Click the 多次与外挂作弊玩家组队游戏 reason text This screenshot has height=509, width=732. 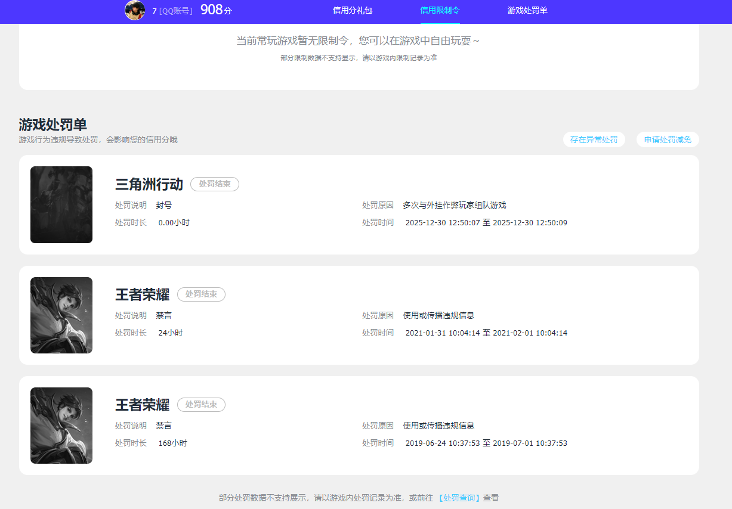454,204
